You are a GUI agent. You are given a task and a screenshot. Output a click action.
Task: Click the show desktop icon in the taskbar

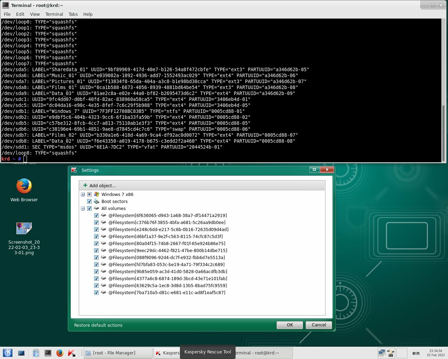(x=21, y=353)
